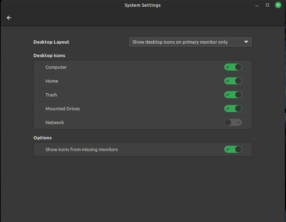Click the dropdown arrow in Desktop Layout combo
286x222 pixels.
tap(246, 42)
